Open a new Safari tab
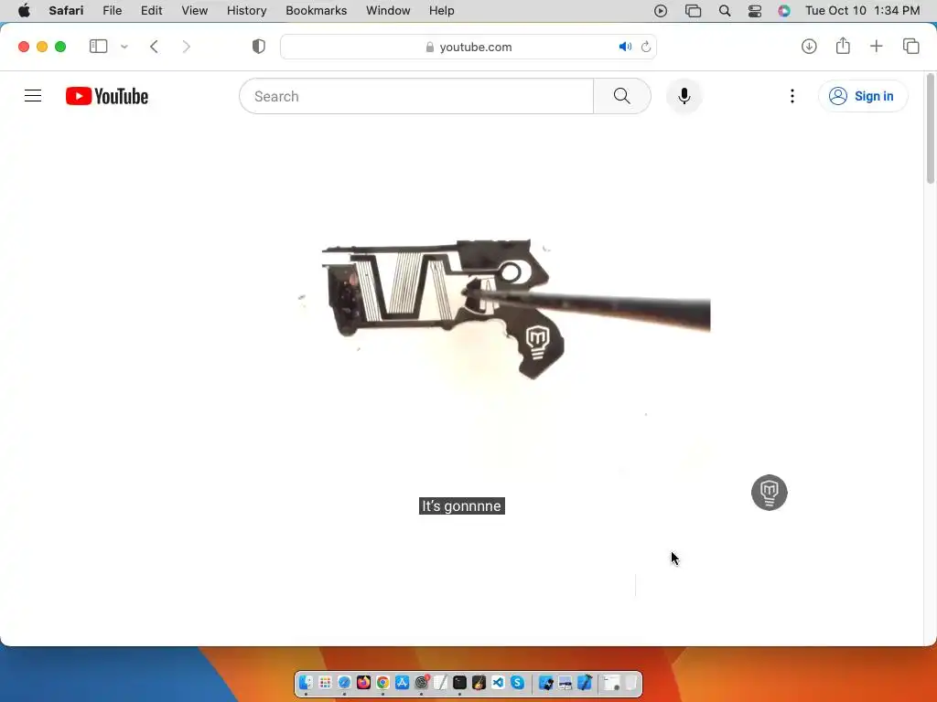The height and width of the screenshot is (702, 937). pyautogui.click(x=876, y=47)
